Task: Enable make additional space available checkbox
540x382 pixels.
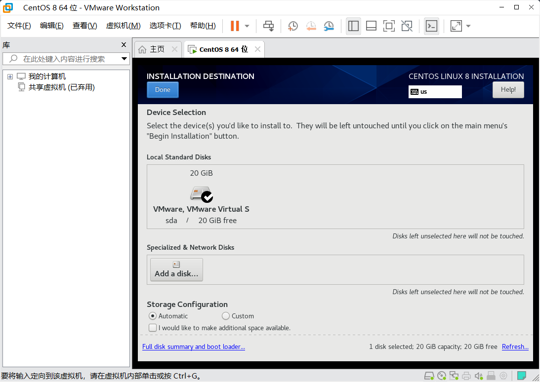Action: (153, 328)
